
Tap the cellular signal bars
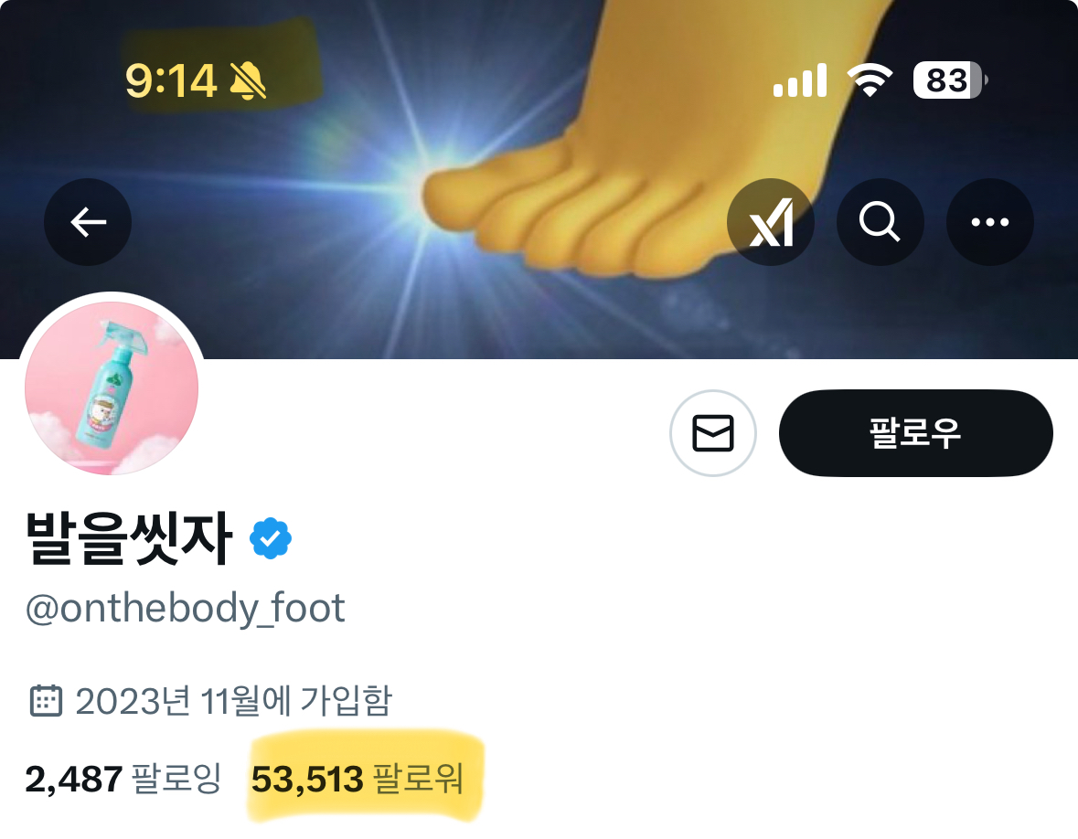point(799,80)
